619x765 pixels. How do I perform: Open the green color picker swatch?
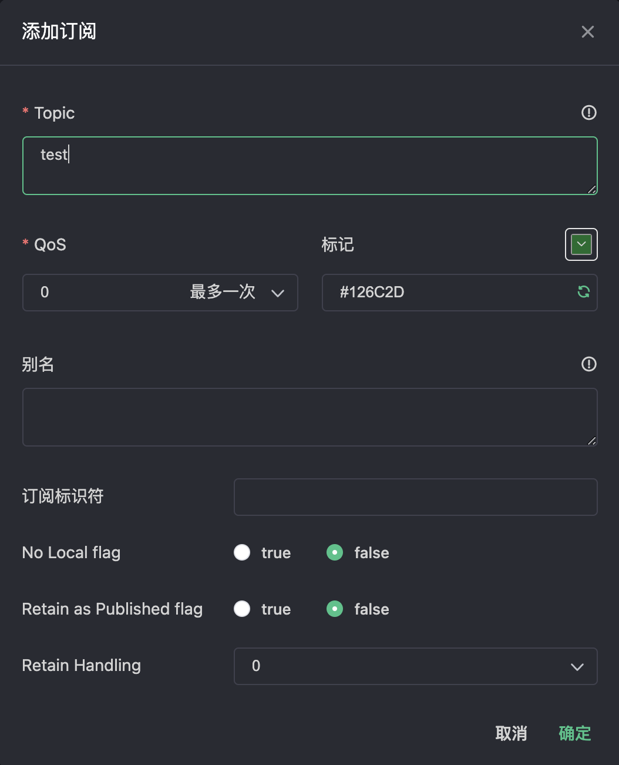(x=581, y=244)
